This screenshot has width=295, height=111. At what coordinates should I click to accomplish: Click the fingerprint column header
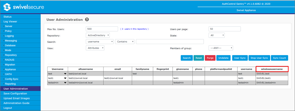(163, 69)
